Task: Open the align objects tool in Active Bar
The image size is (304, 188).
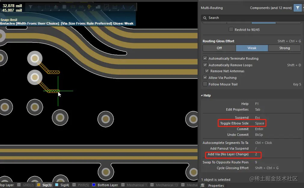Action: click(x=56, y=7)
